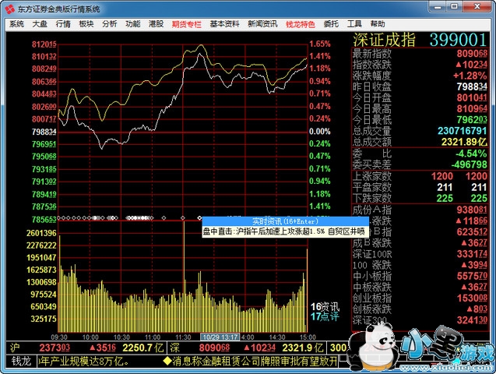Image resolution: width=496 pixels, height=374 pixels.
Task: Select the 中小板指 value 557570
Action: pos(472,277)
